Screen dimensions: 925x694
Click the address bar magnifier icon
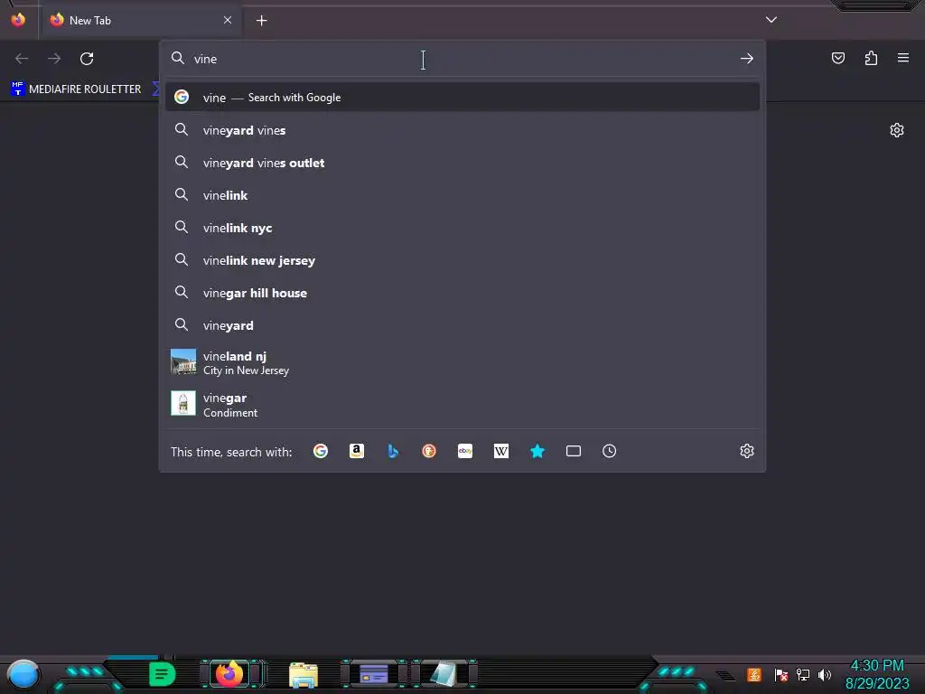tap(178, 58)
